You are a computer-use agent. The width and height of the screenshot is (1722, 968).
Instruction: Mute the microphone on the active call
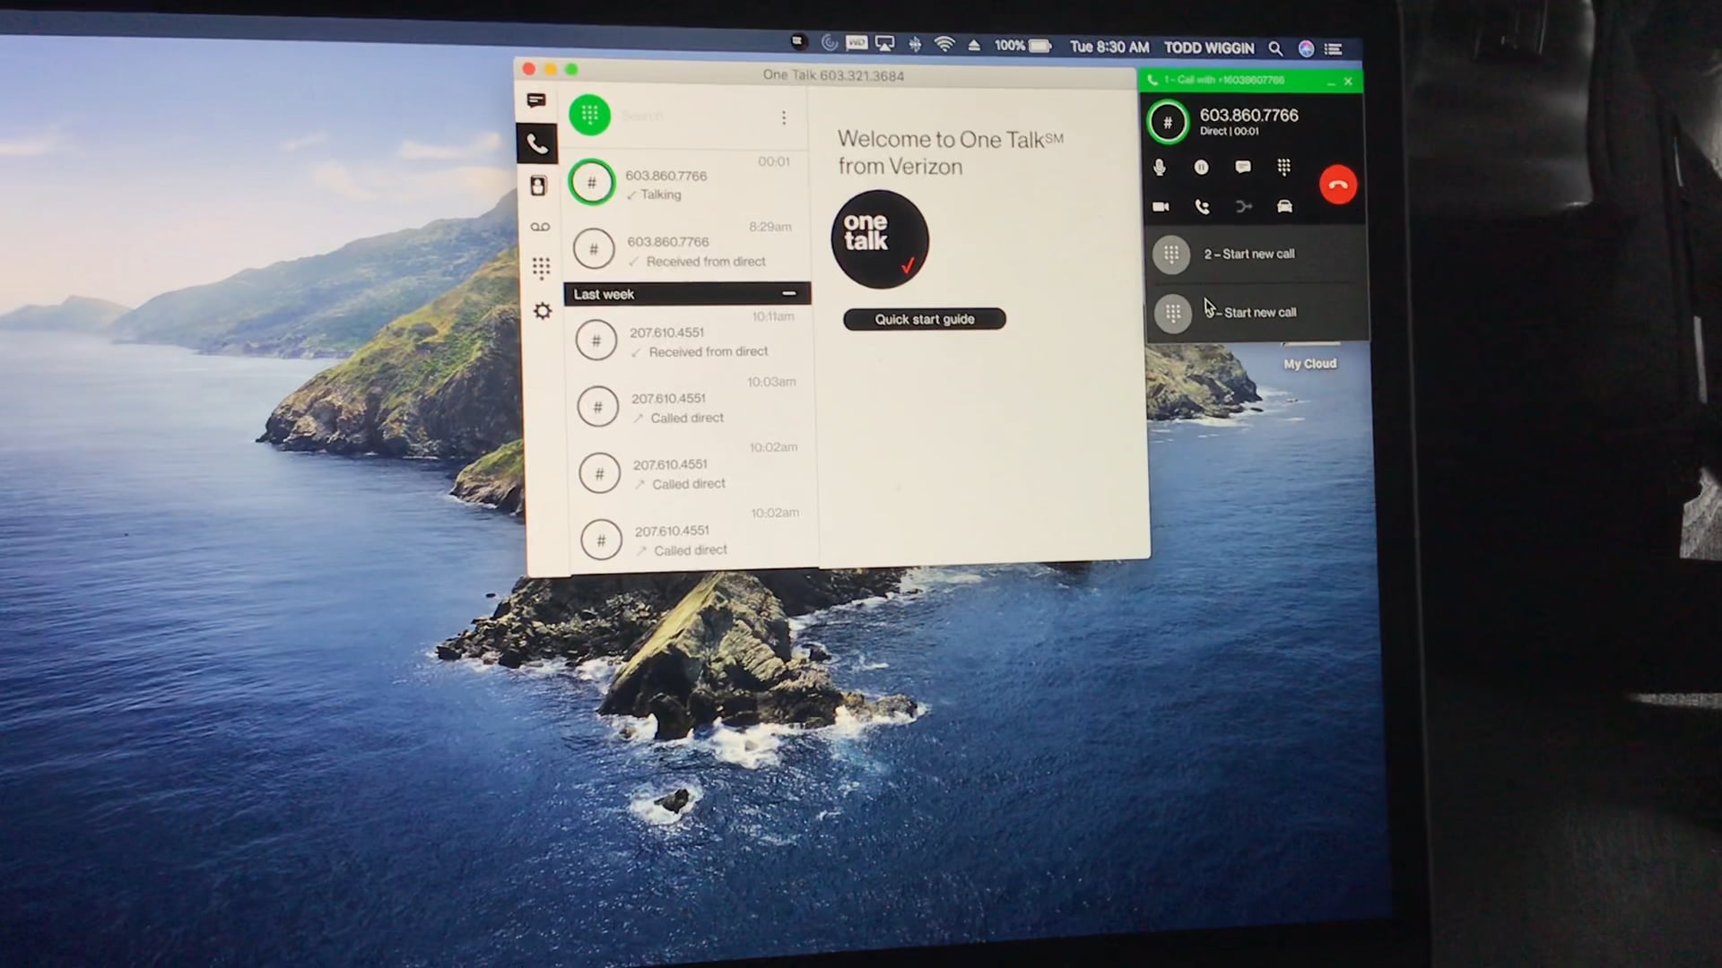click(1161, 168)
